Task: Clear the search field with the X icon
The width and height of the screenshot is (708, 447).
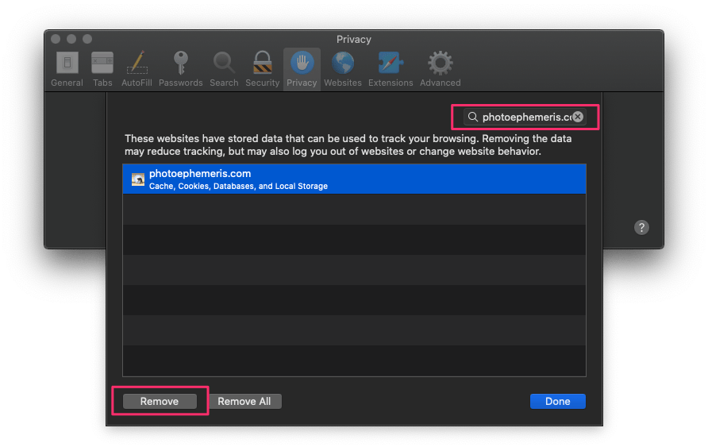Action: 578,117
